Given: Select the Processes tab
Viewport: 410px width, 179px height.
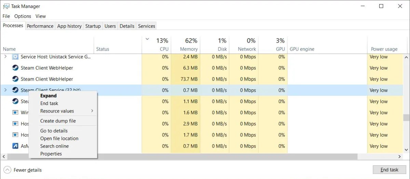Looking at the screenshot, I should click(13, 26).
